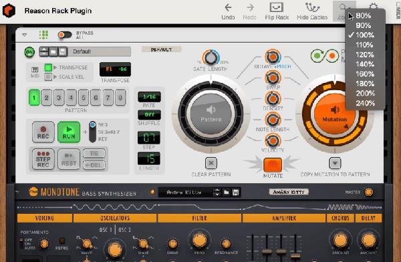Screen dimensions: 401x262
Task: Click the Undo arrow icon
Action: [x=228, y=7]
